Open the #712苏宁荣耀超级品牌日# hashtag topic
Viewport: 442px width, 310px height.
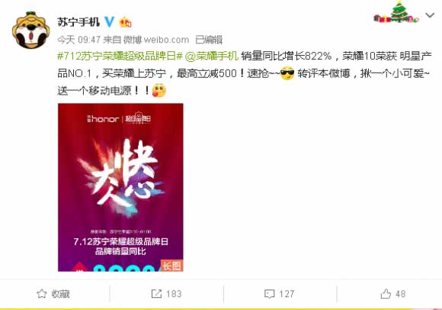tap(120, 57)
